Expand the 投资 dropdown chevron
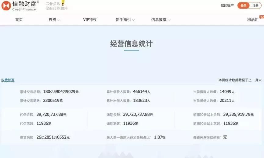 [x=59, y=20]
